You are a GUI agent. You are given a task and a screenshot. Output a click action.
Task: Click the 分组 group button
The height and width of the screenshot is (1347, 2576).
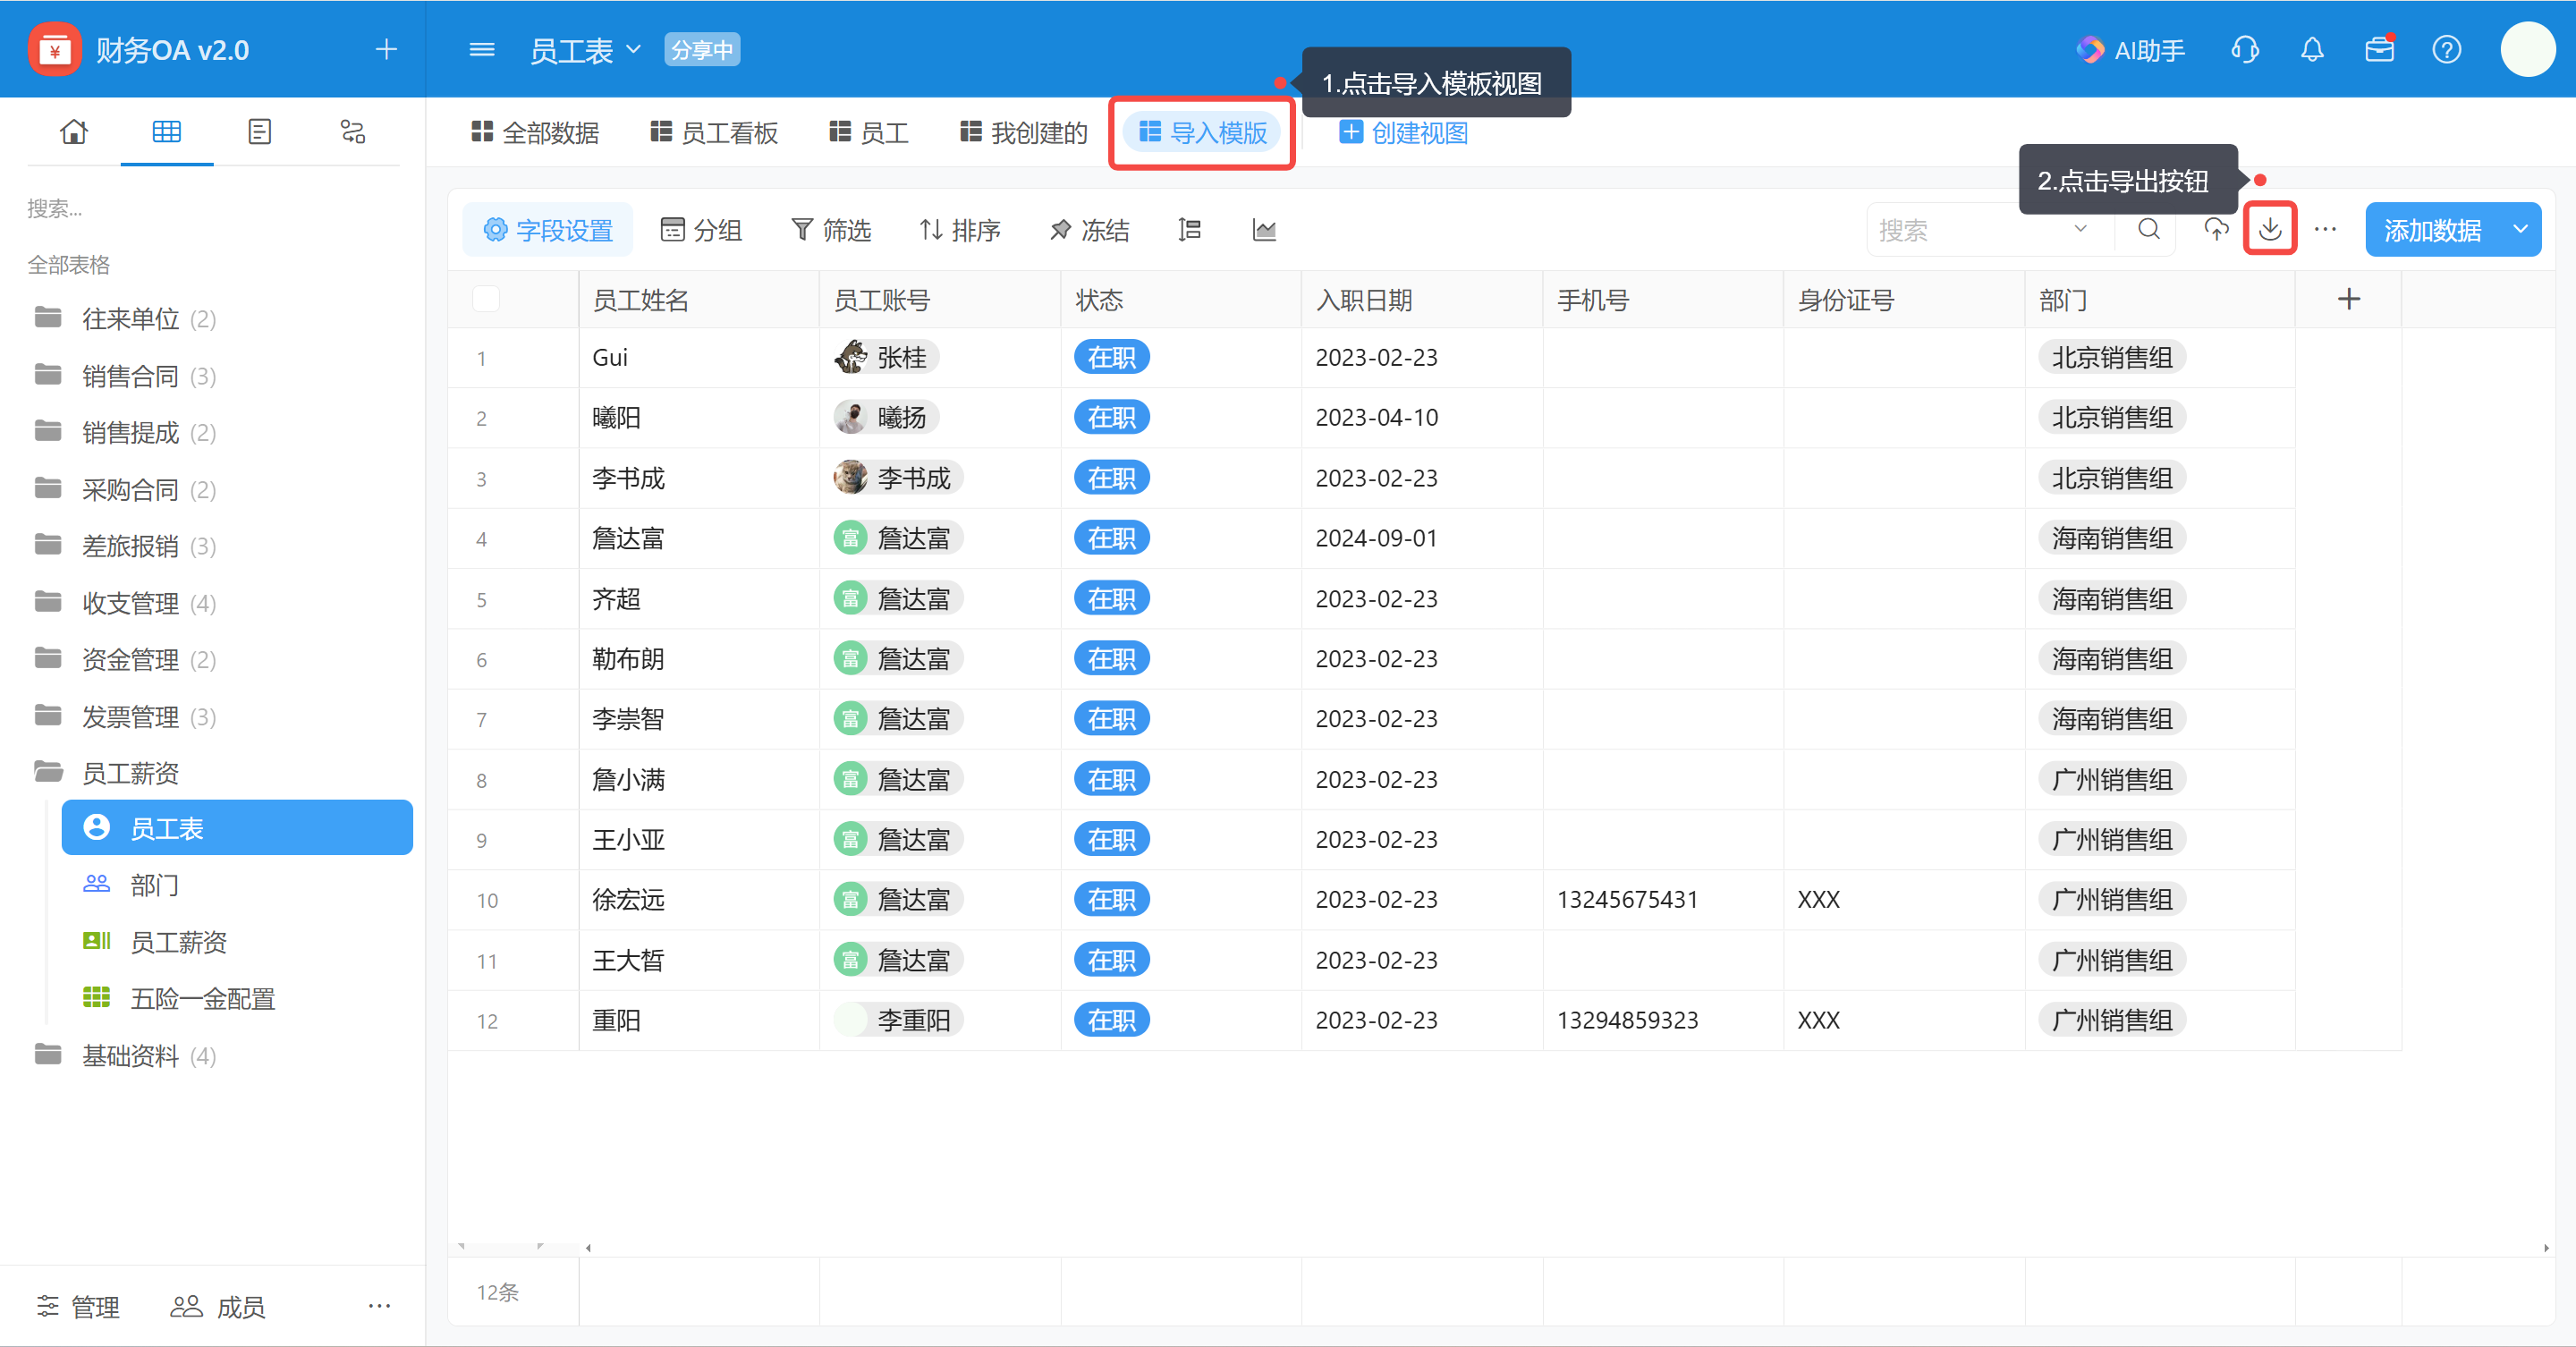tap(701, 230)
